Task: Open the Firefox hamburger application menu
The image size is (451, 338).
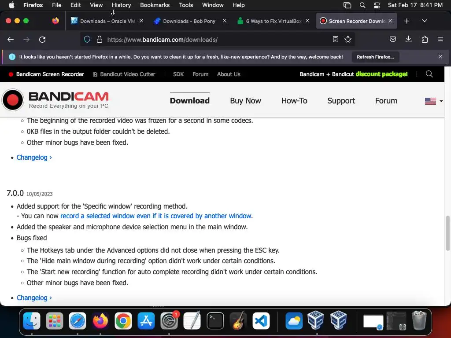Action: pyautogui.click(x=440, y=39)
